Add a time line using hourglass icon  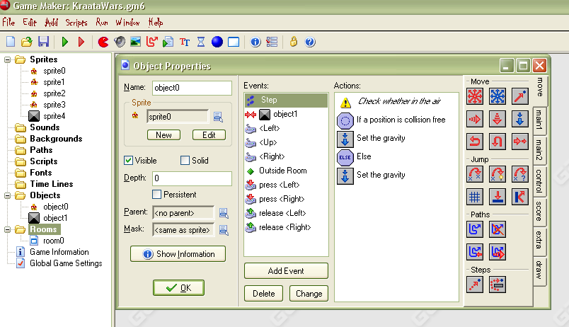pyautogui.click(x=201, y=42)
